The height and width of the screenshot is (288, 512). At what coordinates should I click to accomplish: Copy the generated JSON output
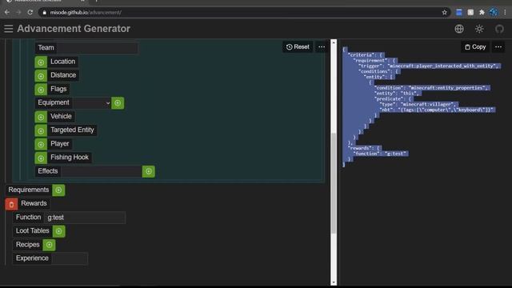pos(475,47)
